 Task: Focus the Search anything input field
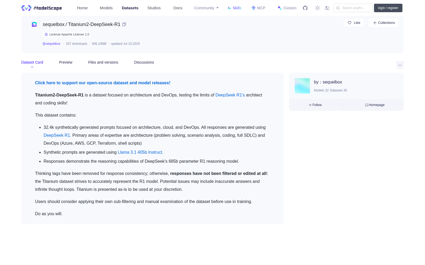[353, 8]
